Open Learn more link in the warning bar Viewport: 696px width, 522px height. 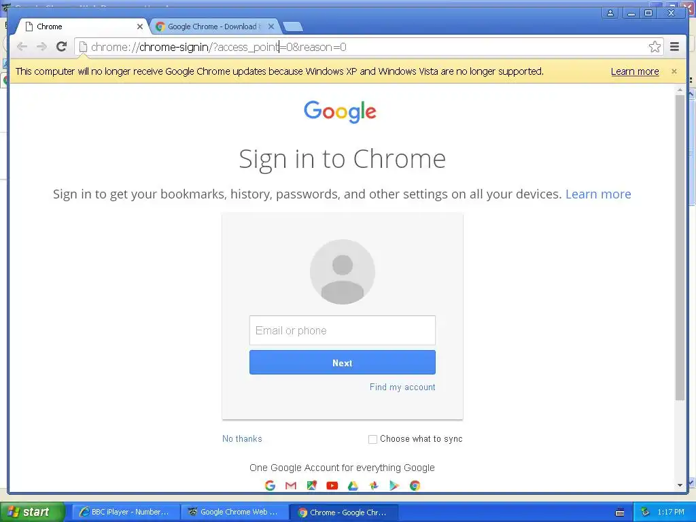(635, 71)
